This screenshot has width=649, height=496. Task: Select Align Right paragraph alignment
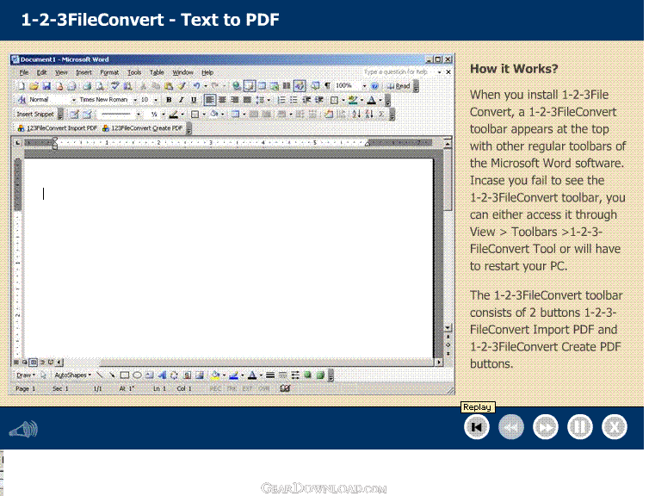(235, 100)
